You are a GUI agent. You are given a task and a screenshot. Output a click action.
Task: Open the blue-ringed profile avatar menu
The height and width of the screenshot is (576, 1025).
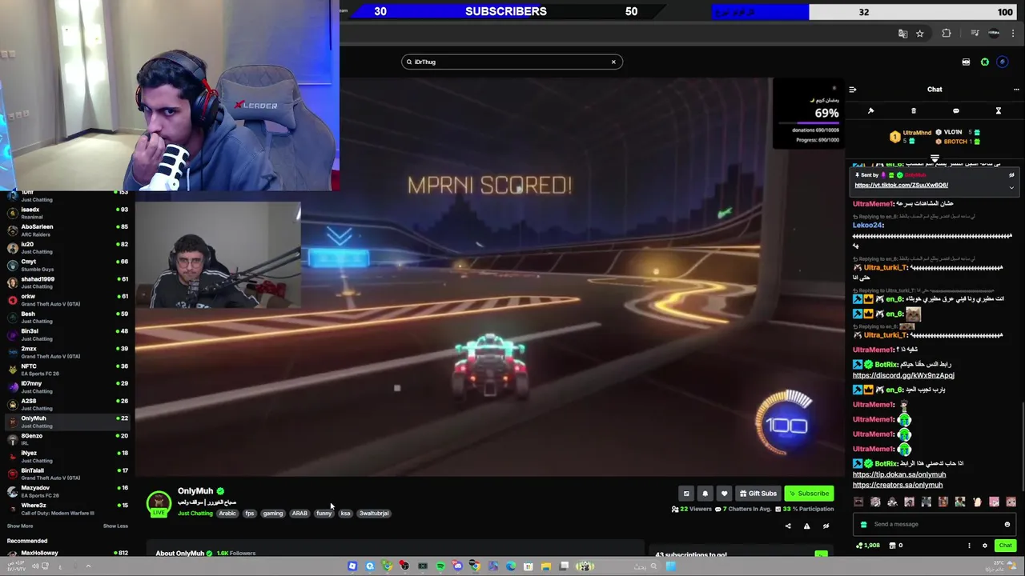click(x=1003, y=62)
